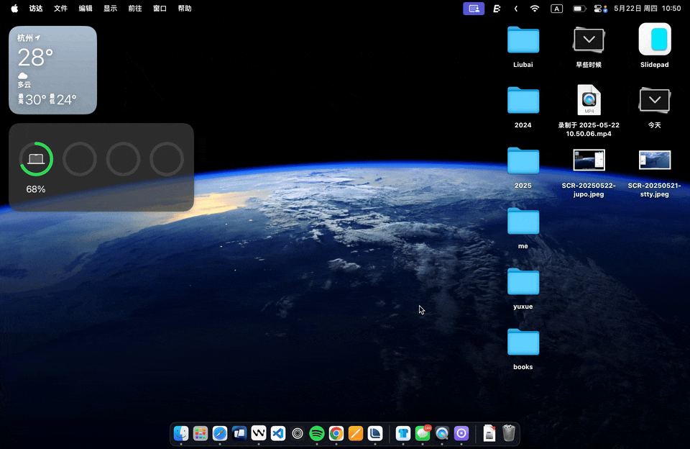Open the purple circle app in Dock

461,434
